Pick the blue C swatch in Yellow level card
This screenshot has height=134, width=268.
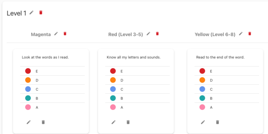(202, 89)
